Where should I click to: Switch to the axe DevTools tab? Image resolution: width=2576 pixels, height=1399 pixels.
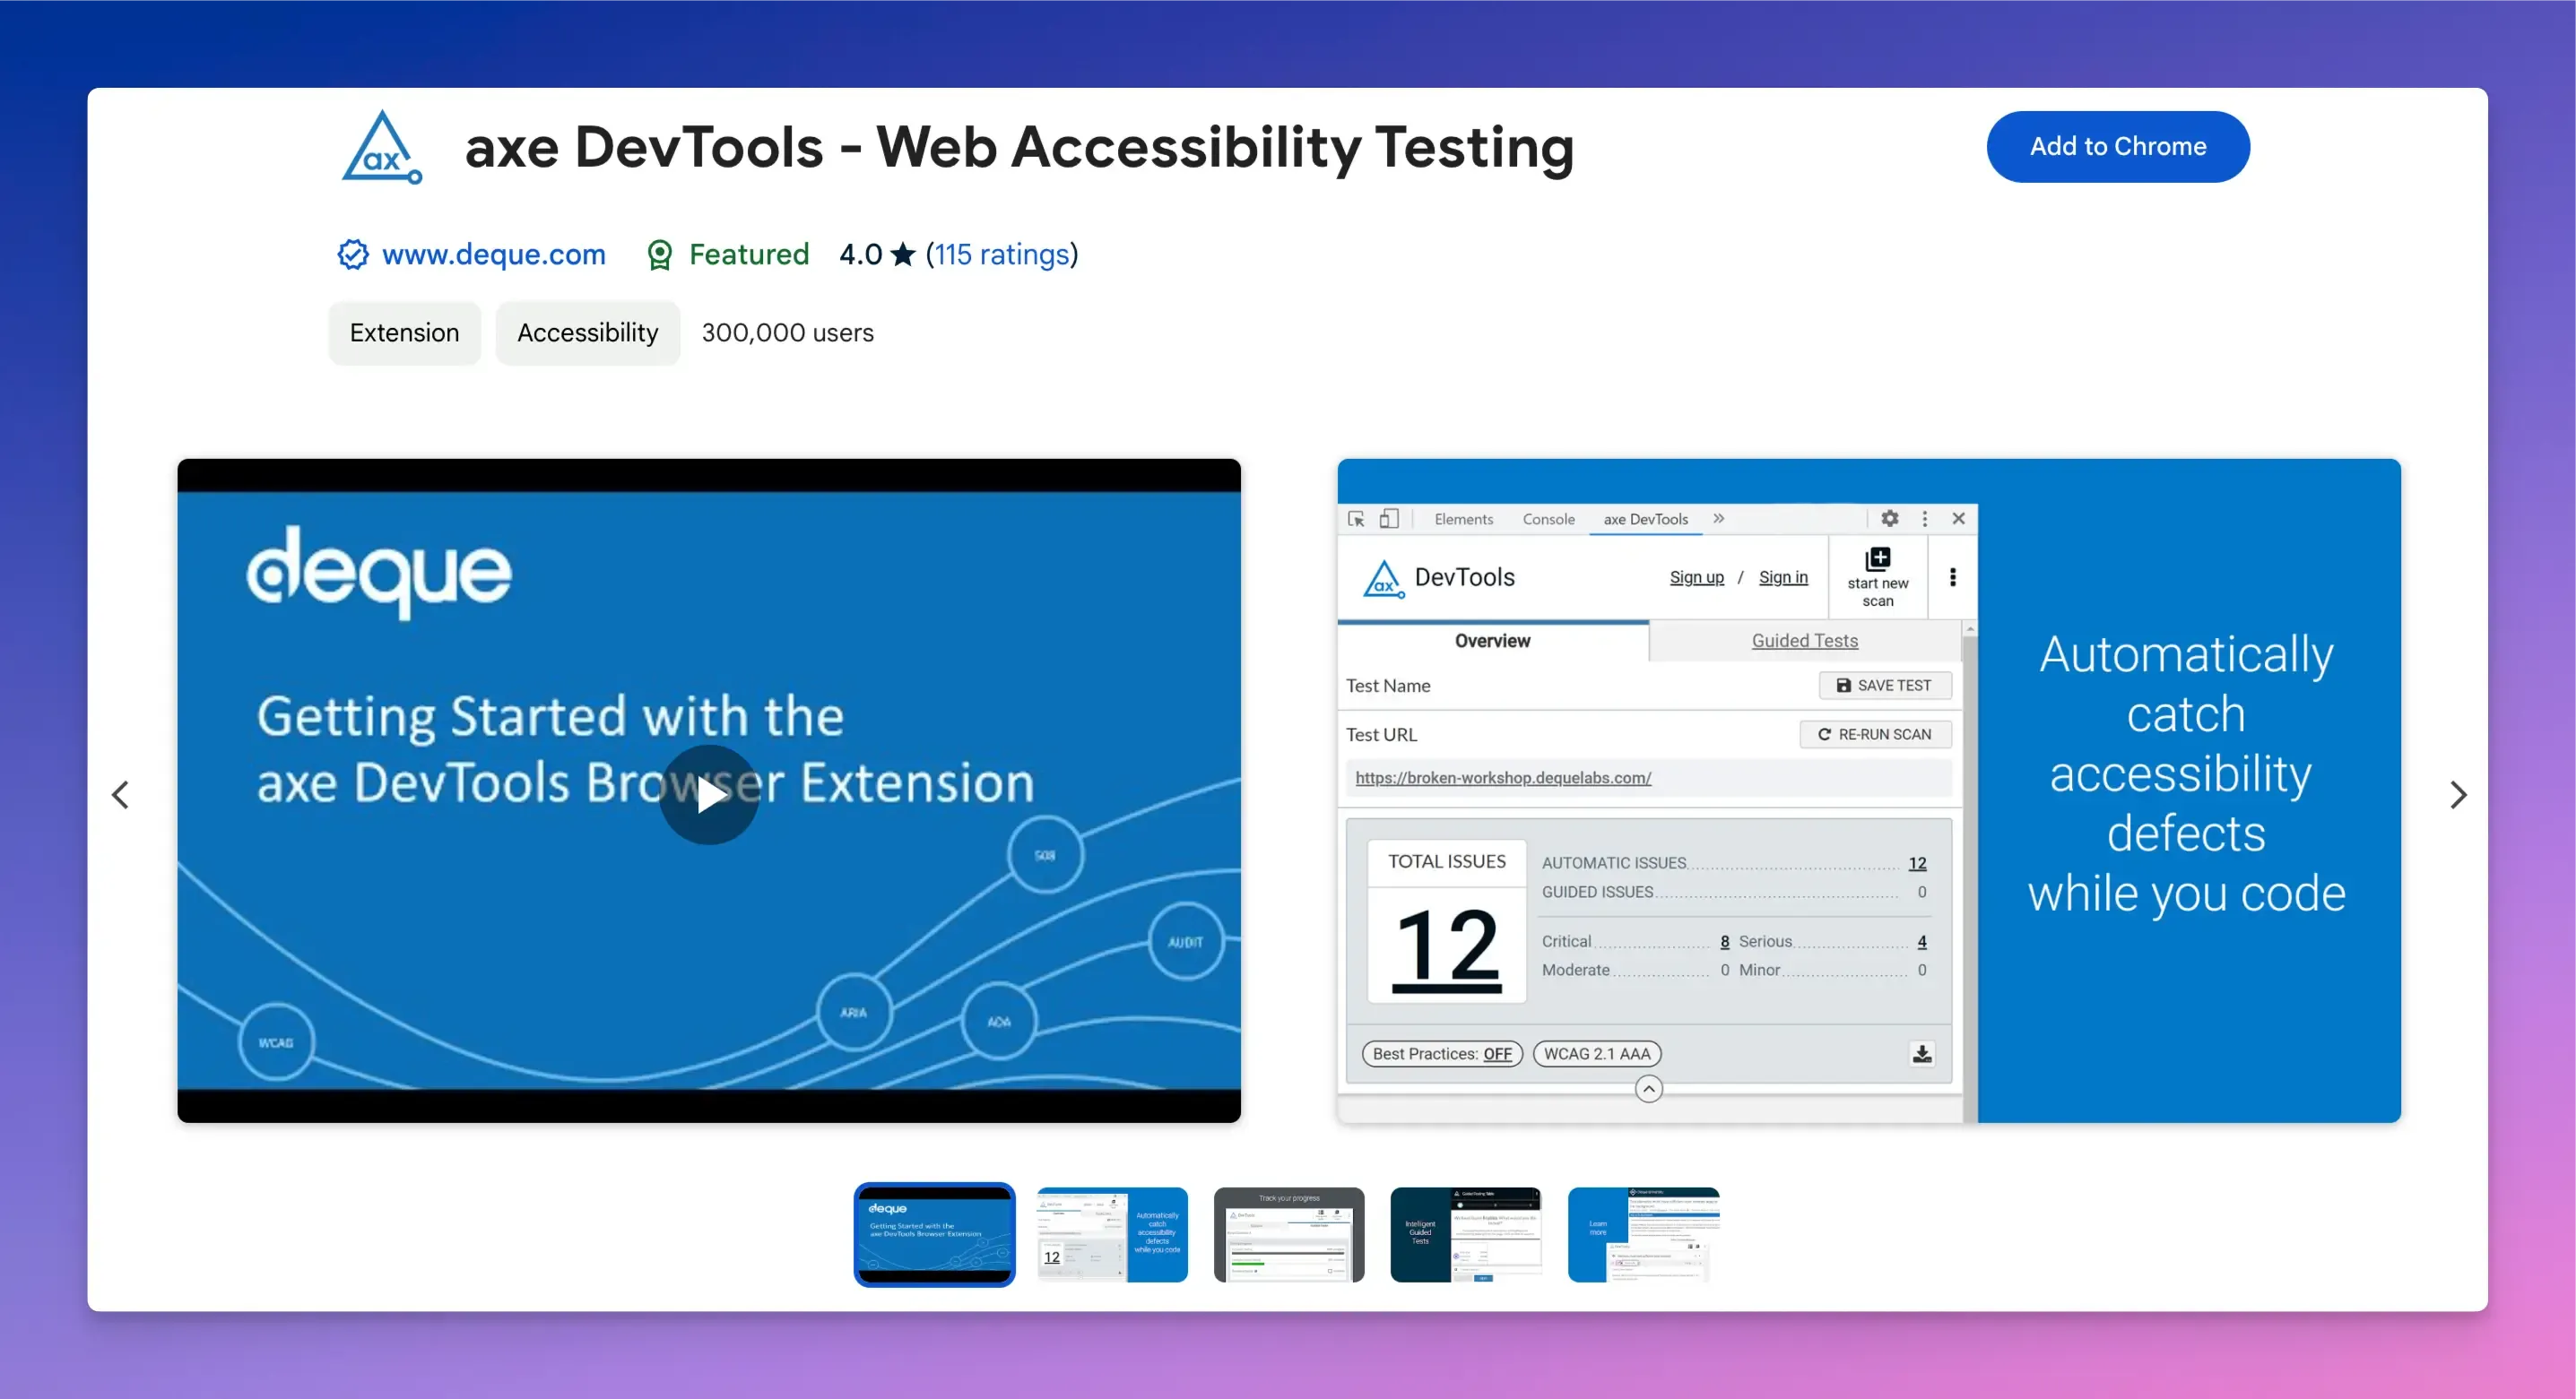coord(1645,519)
